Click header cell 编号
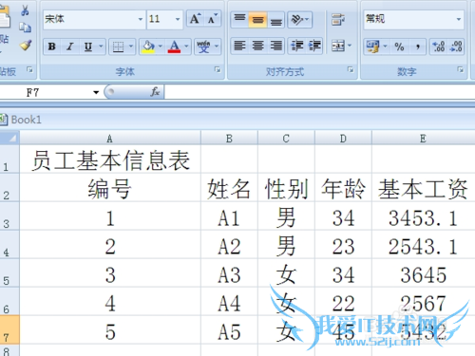Image resolution: width=475 pixels, height=356 pixels. (110, 188)
